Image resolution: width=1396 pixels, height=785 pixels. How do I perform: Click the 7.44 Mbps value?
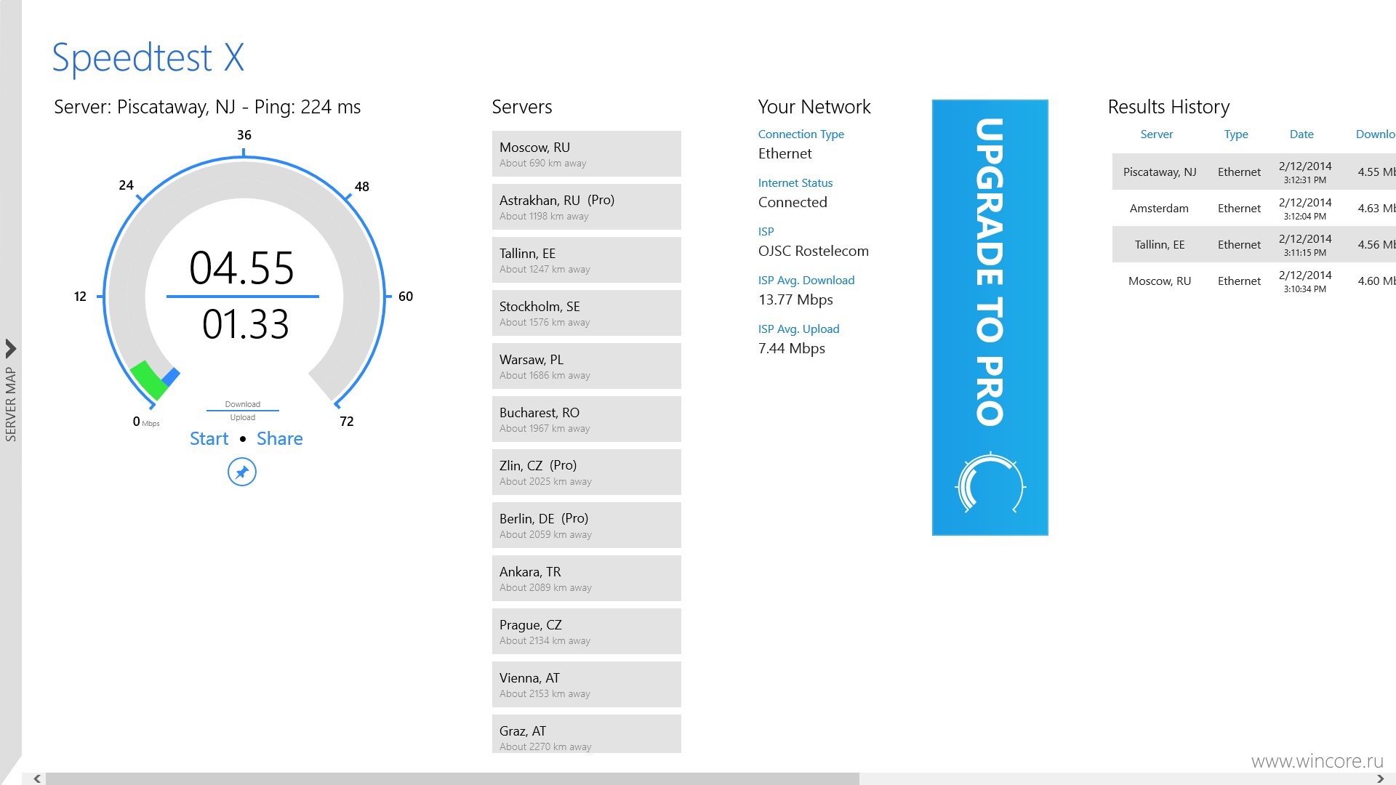point(792,349)
